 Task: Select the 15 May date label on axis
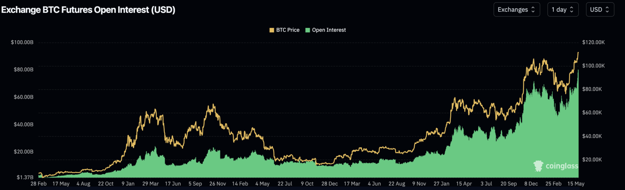click(576, 184)
